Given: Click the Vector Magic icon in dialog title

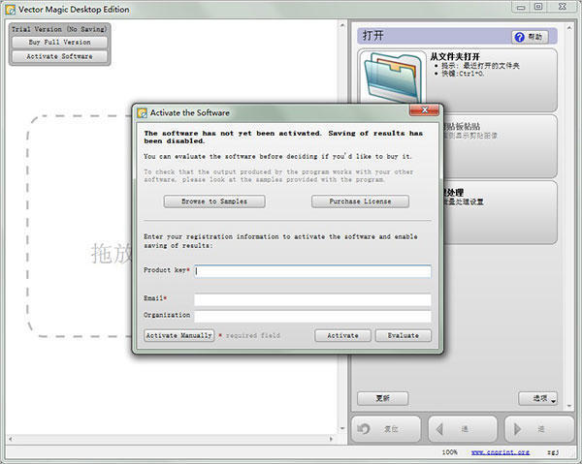Looking at the screenshot, I should 143,112.
